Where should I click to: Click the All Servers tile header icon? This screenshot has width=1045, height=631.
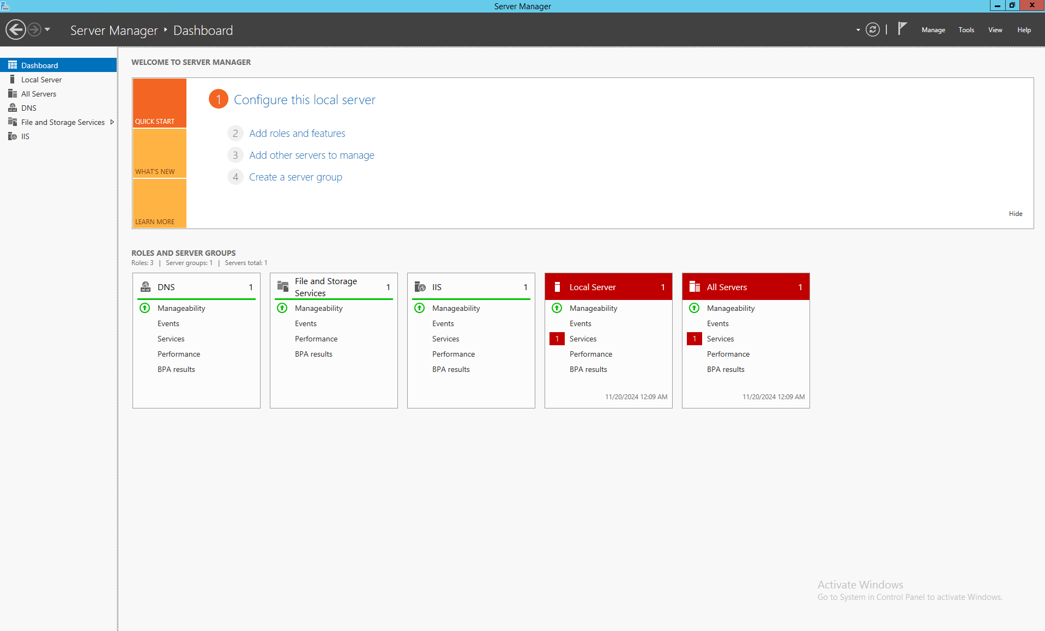[x=694, y=286]
